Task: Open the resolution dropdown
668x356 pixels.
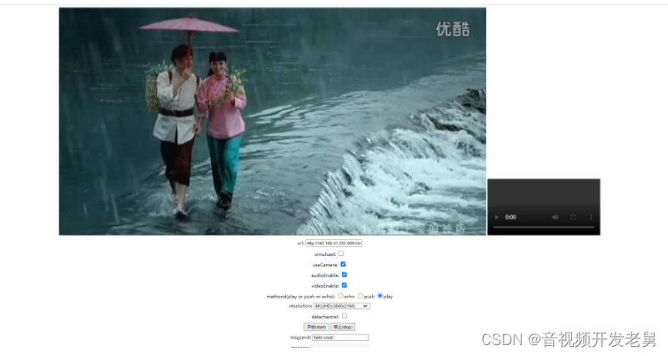Action: [341, 306]
